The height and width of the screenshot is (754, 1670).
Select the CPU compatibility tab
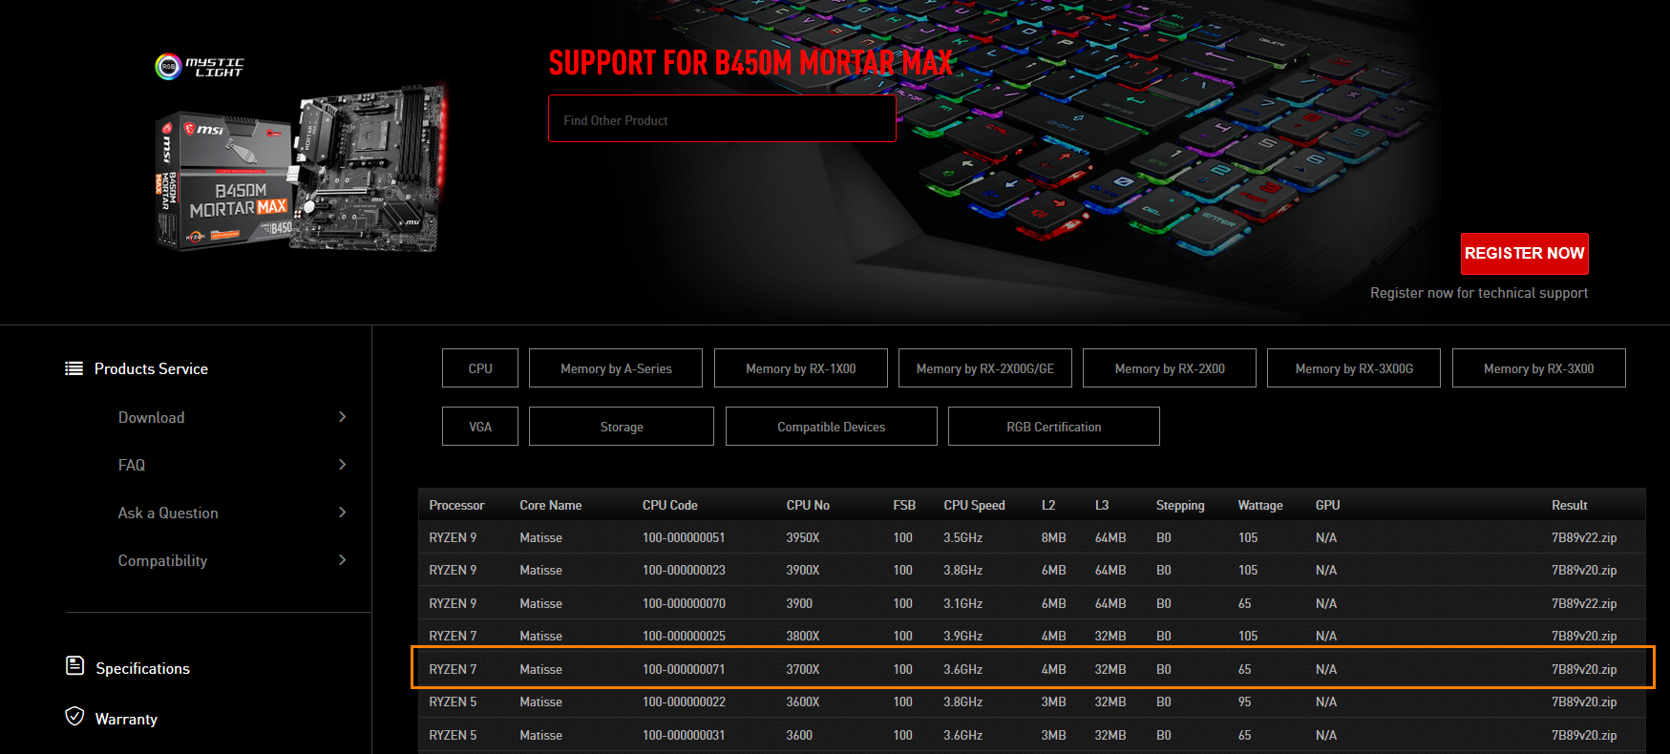480,368
